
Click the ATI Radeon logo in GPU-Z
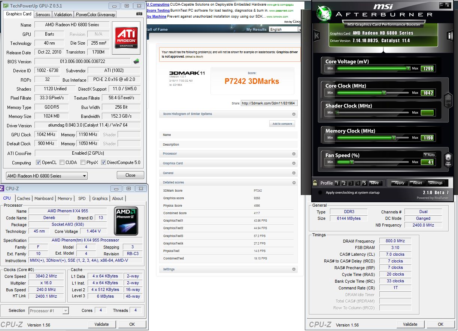click(126, 38)
